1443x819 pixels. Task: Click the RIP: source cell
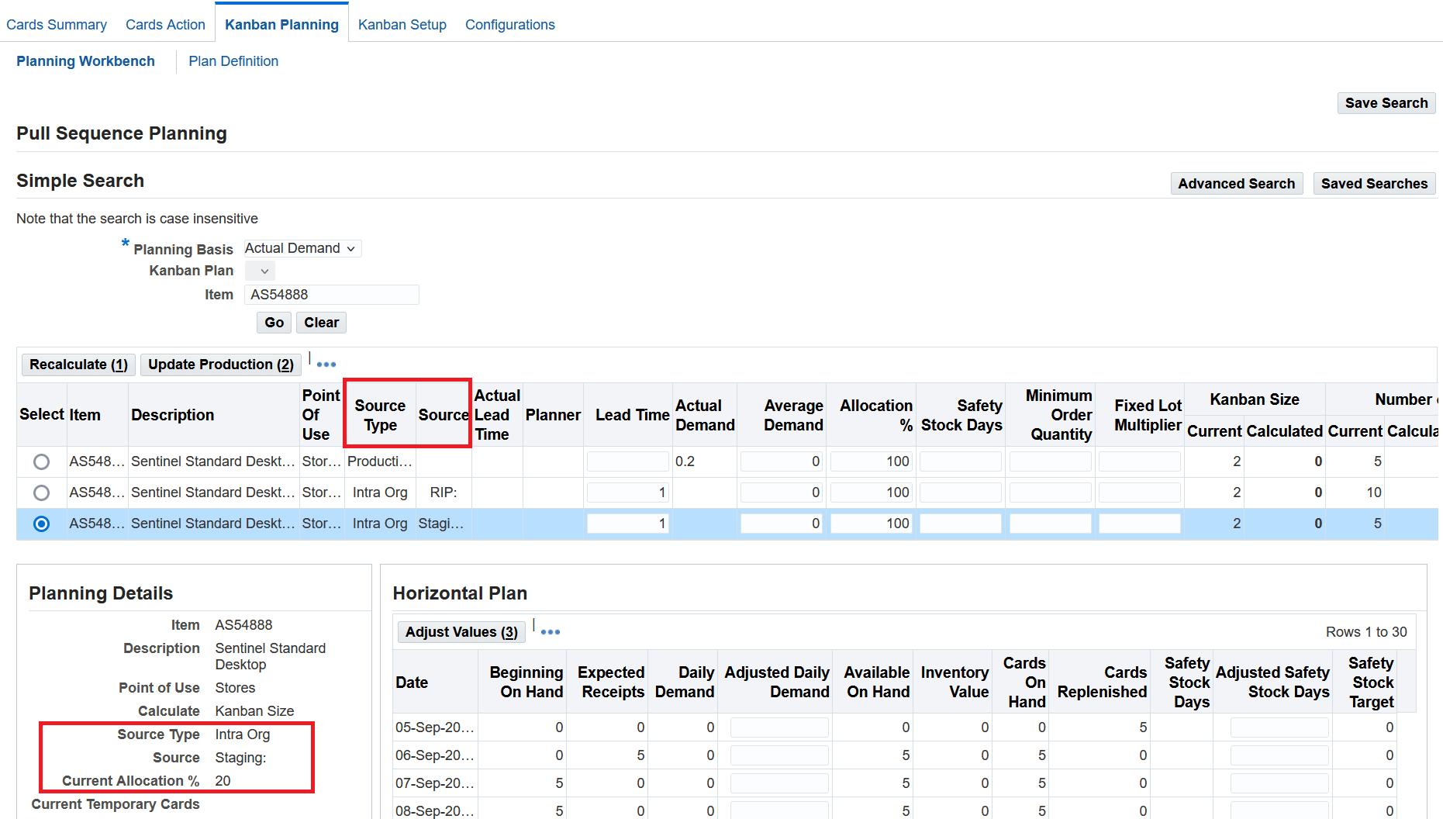pyautogui.click(x=444, y=492)
